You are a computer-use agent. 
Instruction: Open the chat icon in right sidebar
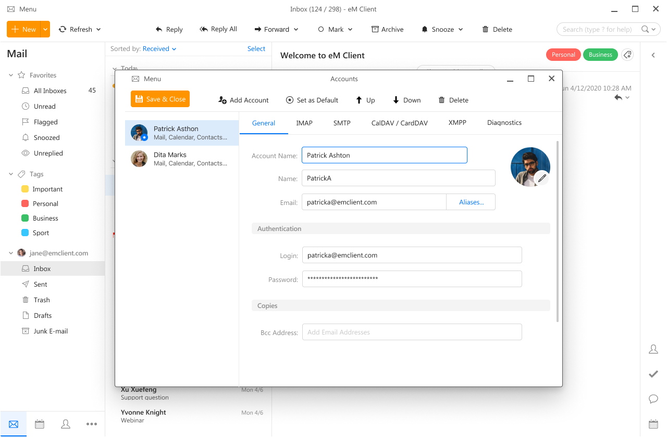click(x=653, y=399)
